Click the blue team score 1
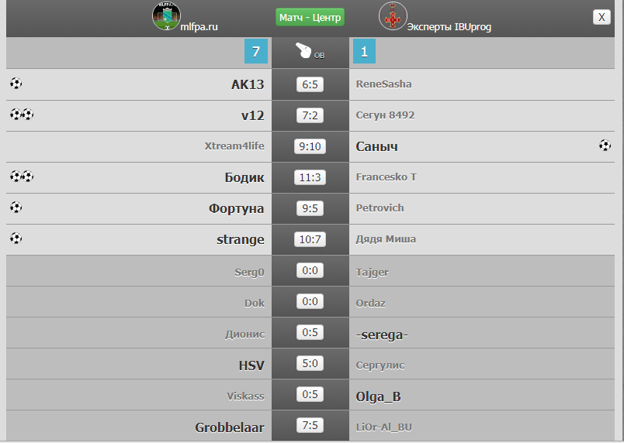Screen dimensions: 624x443 click(364, 51)
